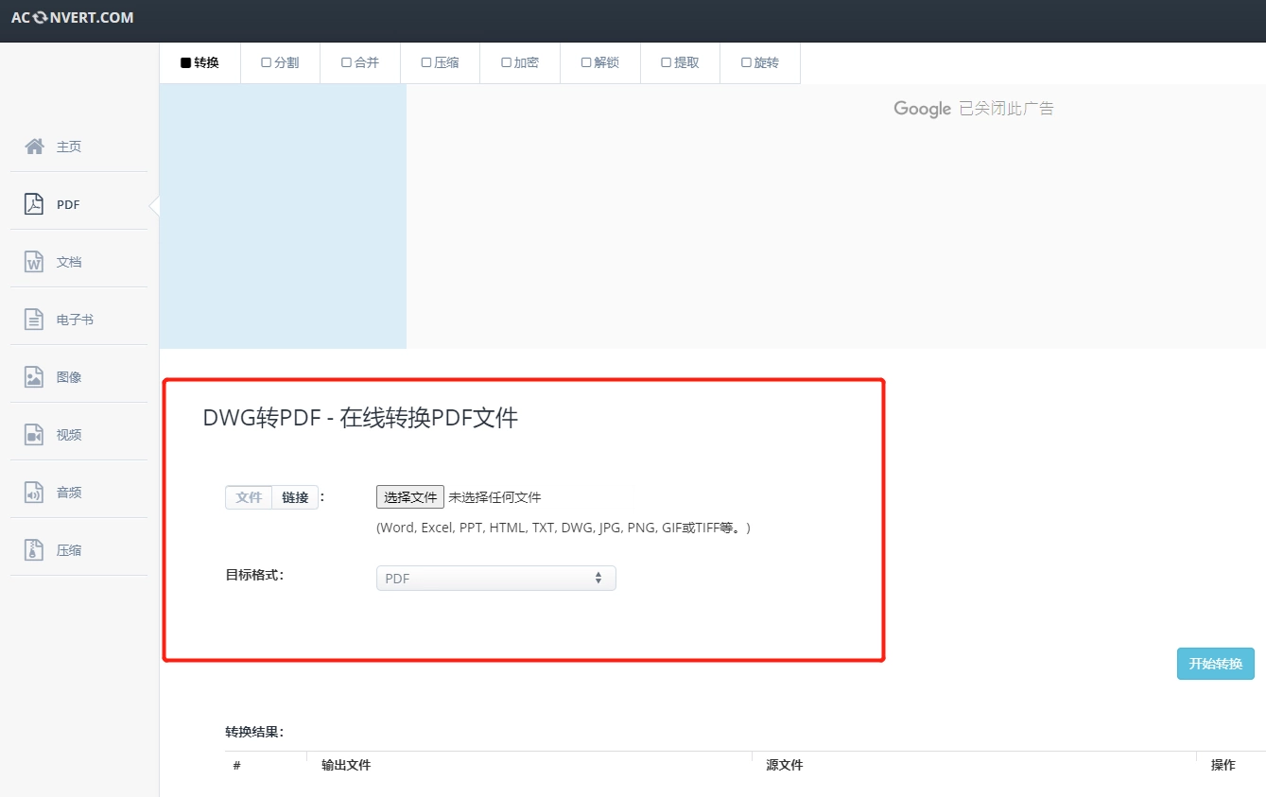Click the archive zip icon in sidebar
Image resolution: width=1266 pixels, height=797 pixels.
[34, 549]
